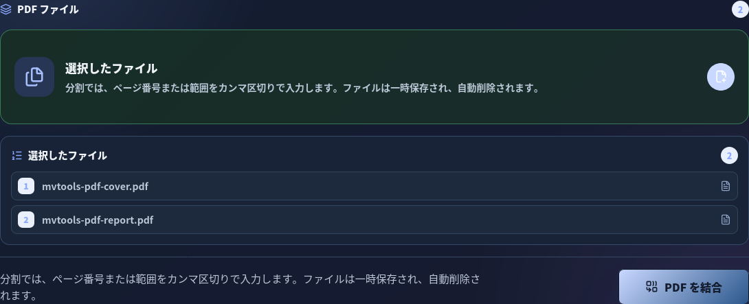Click the file count badge at top right
The image size is (749, 304).
click(x=740, y=9)
